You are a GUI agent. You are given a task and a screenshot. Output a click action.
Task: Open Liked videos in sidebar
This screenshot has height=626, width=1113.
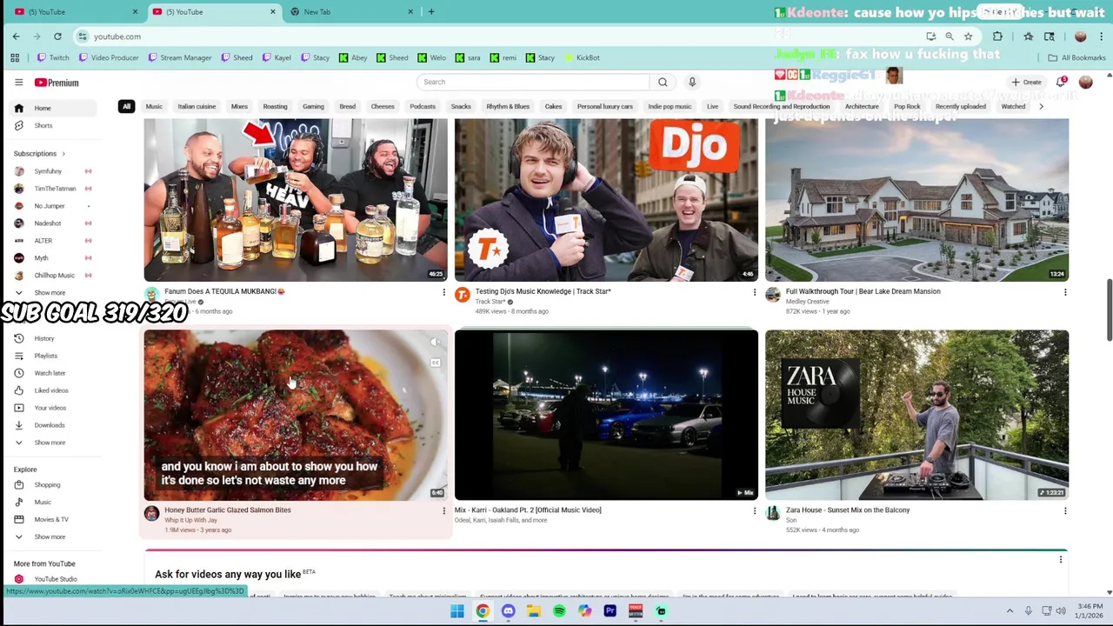[x=52, y=390]
